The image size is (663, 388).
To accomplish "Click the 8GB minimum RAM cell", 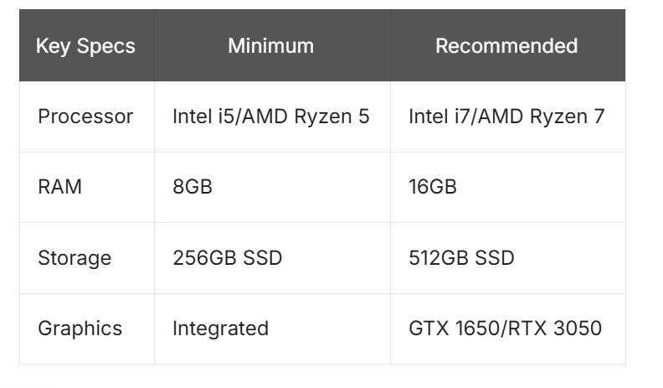I will point(193,186).
